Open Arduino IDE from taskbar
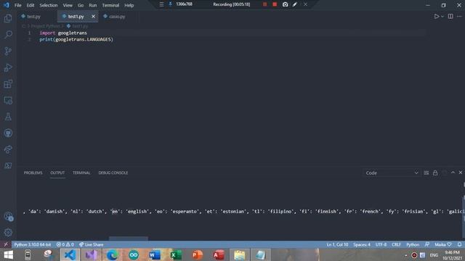 click(x=134, y=254)
